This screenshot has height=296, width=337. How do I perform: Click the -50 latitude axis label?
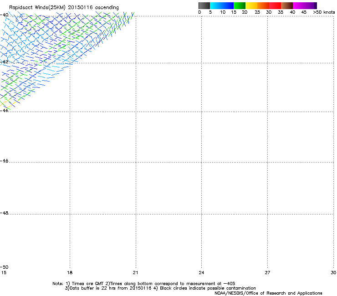[4, 267]
